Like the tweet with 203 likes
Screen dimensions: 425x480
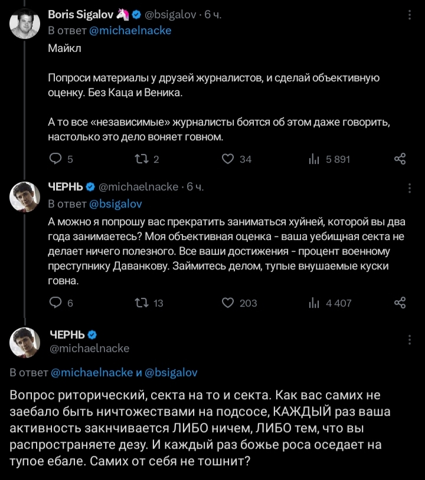tap(228, 303)
